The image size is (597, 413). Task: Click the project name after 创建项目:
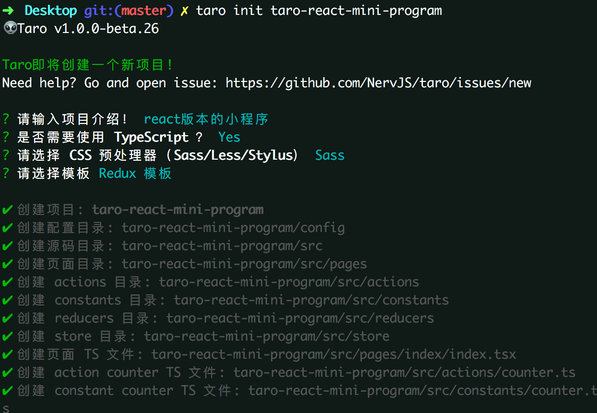pyautogui.click(x=178, y=210)
